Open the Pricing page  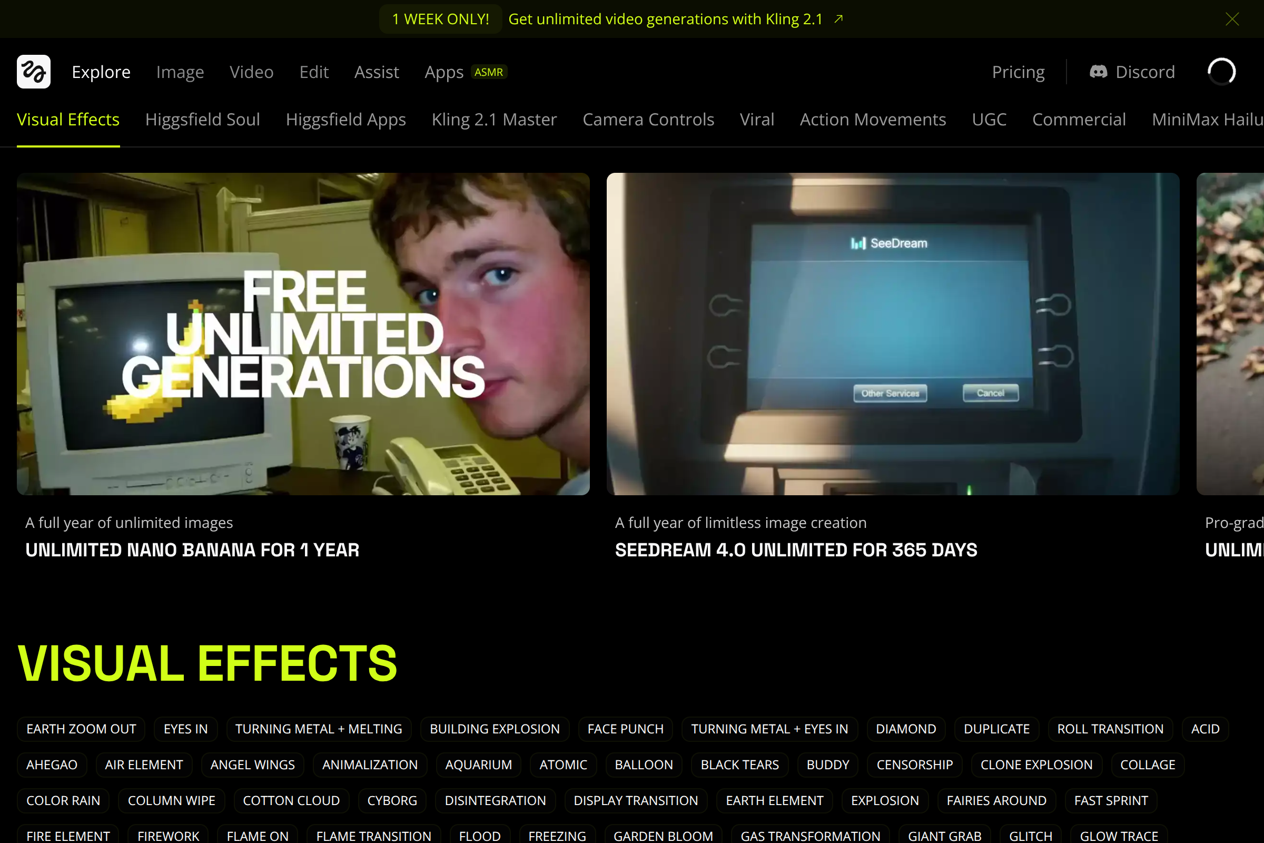1018,72
